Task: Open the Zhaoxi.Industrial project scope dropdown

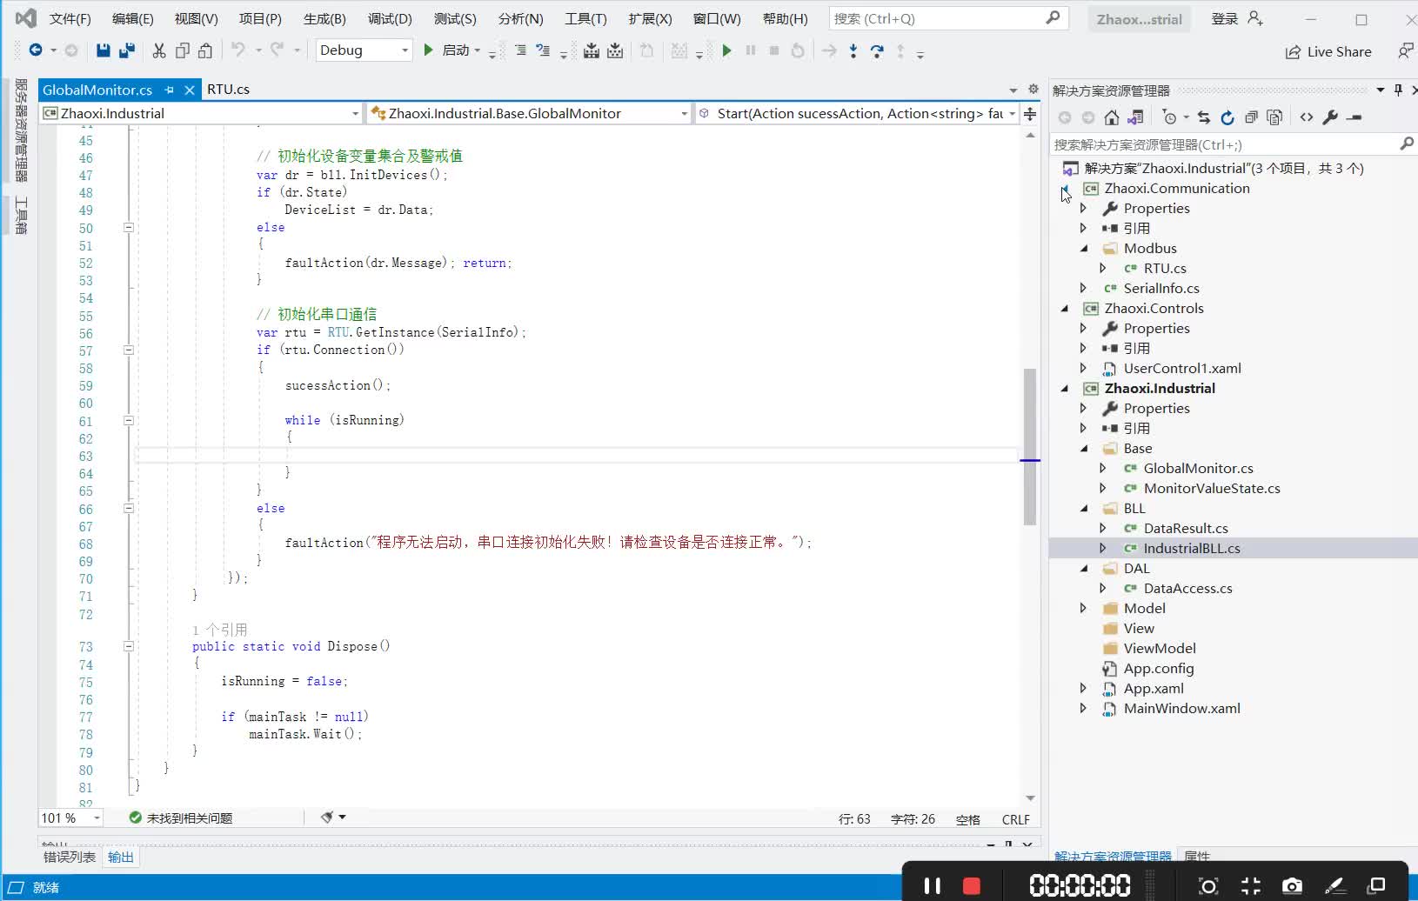Action: tap(200, 113)
